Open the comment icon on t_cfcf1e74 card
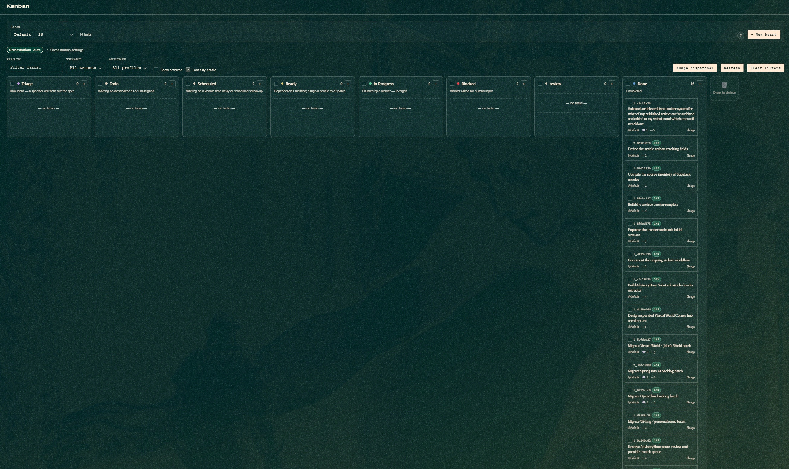Image resolution: width=789 pixels, height=469 pixels. click(x=644, y=130)
